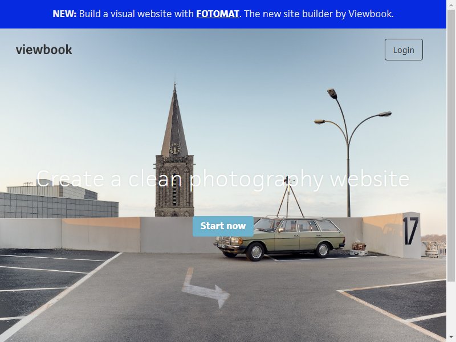This screenshot has width=456, height=342.
Task: Click the painted arrow on the pavement
Action: point(206,288)
